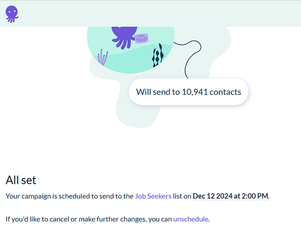Click the unschedule link
This screenshot has width=301, height=244.
(191, 219)
